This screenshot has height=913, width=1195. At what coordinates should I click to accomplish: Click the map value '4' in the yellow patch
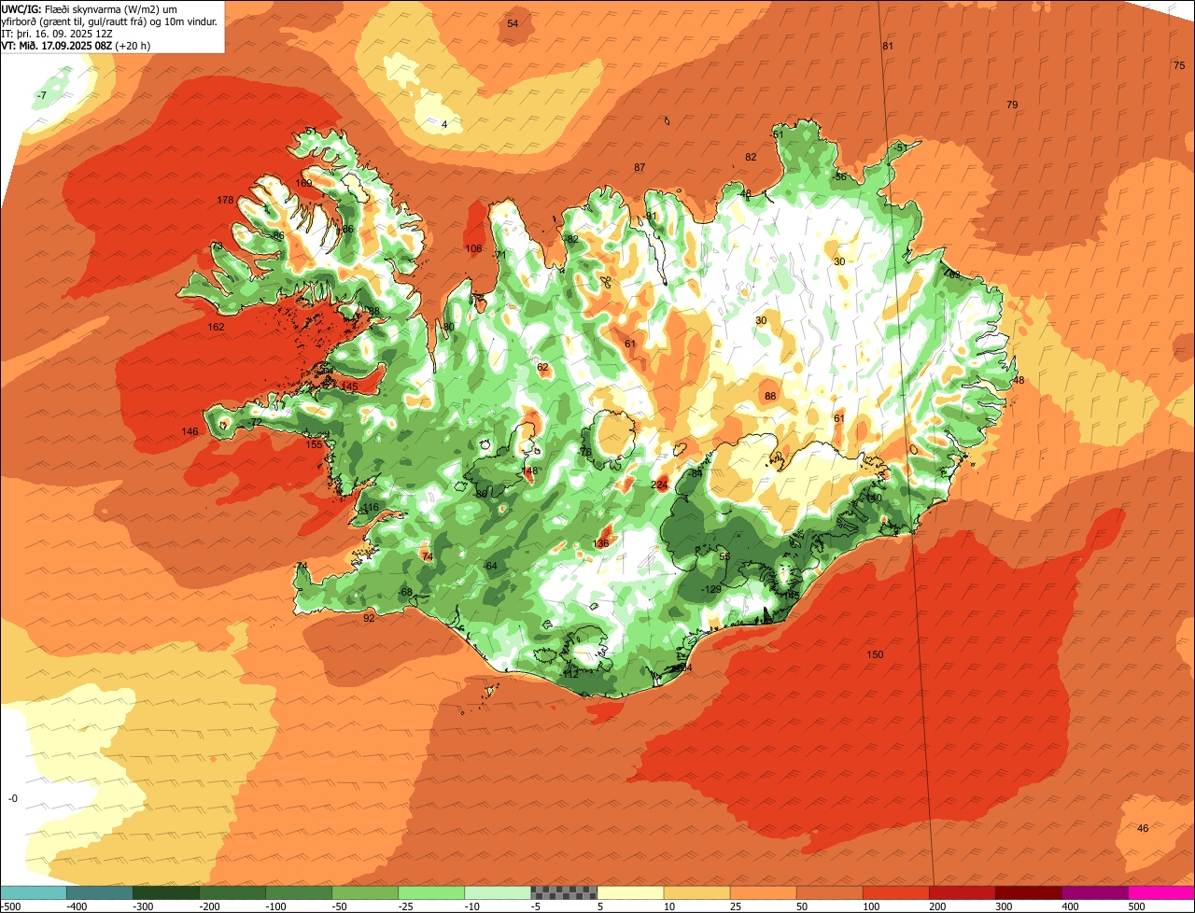[x=444, y=125]
